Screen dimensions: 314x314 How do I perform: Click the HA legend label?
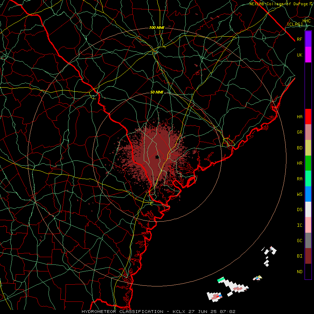coord(299,117)
